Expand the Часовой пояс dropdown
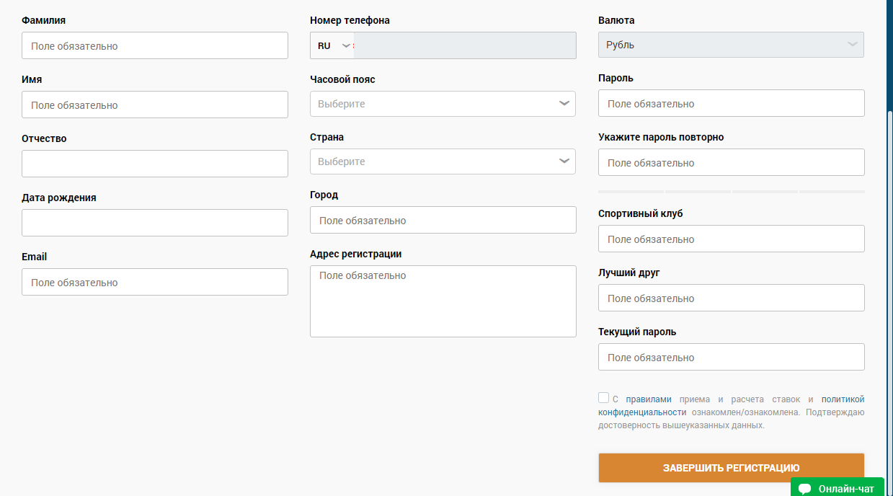The height and width of the screenshot is (496, 893). coord(443,104)
